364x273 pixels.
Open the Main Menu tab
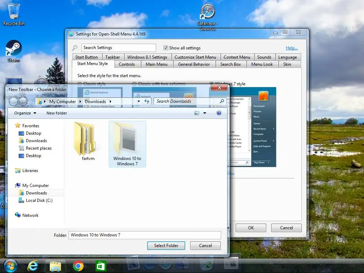(x=156, y=64)
